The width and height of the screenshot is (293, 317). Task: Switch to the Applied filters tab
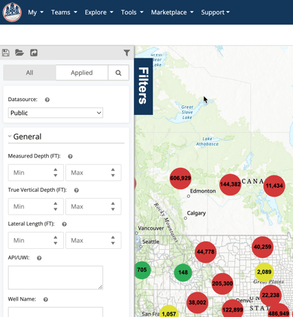[x=82, y=73]
